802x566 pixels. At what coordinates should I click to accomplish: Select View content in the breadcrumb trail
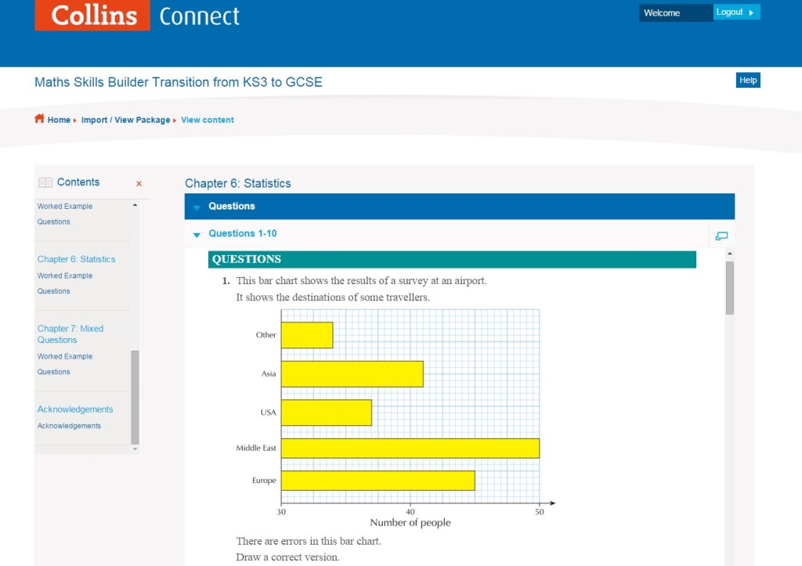pyautogui.click(x=207, y=120)
